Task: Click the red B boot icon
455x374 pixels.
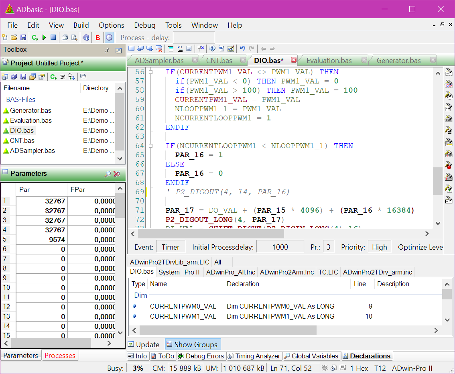Action: coord(98,38)
